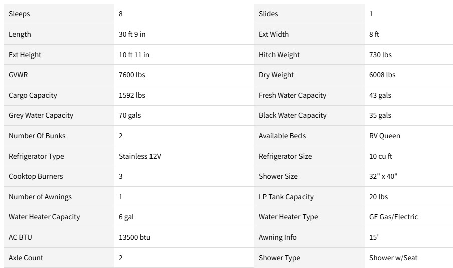Click the Fresh Water Capacity label

(292, 95)
